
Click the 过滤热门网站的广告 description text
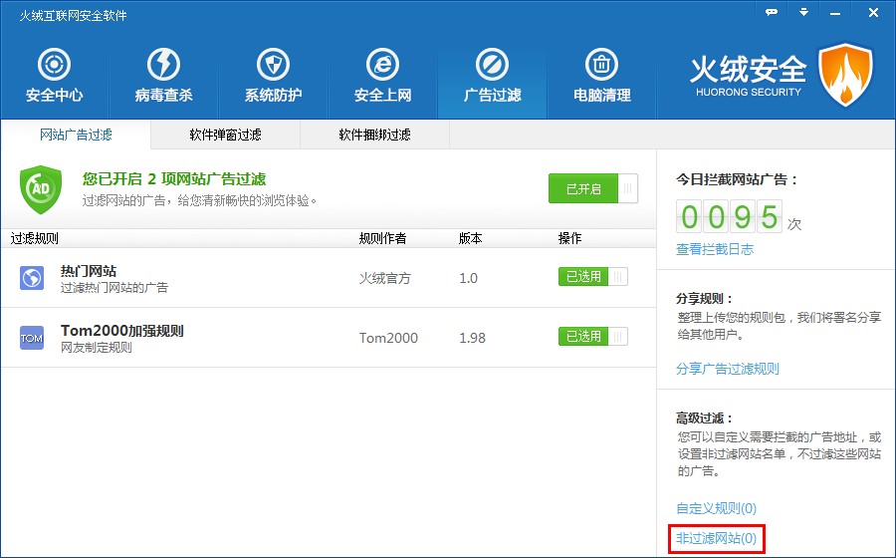click(114, 288)
